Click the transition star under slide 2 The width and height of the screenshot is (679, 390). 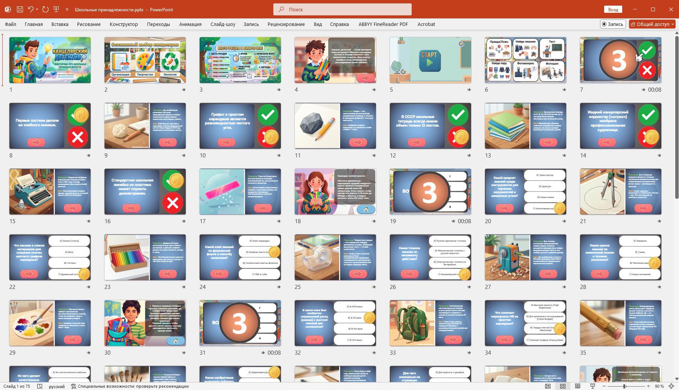coord(184,90)
